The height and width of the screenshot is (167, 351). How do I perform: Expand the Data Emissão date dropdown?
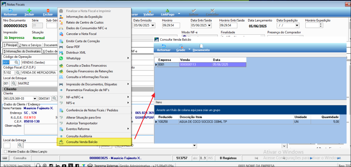[153, 26]
